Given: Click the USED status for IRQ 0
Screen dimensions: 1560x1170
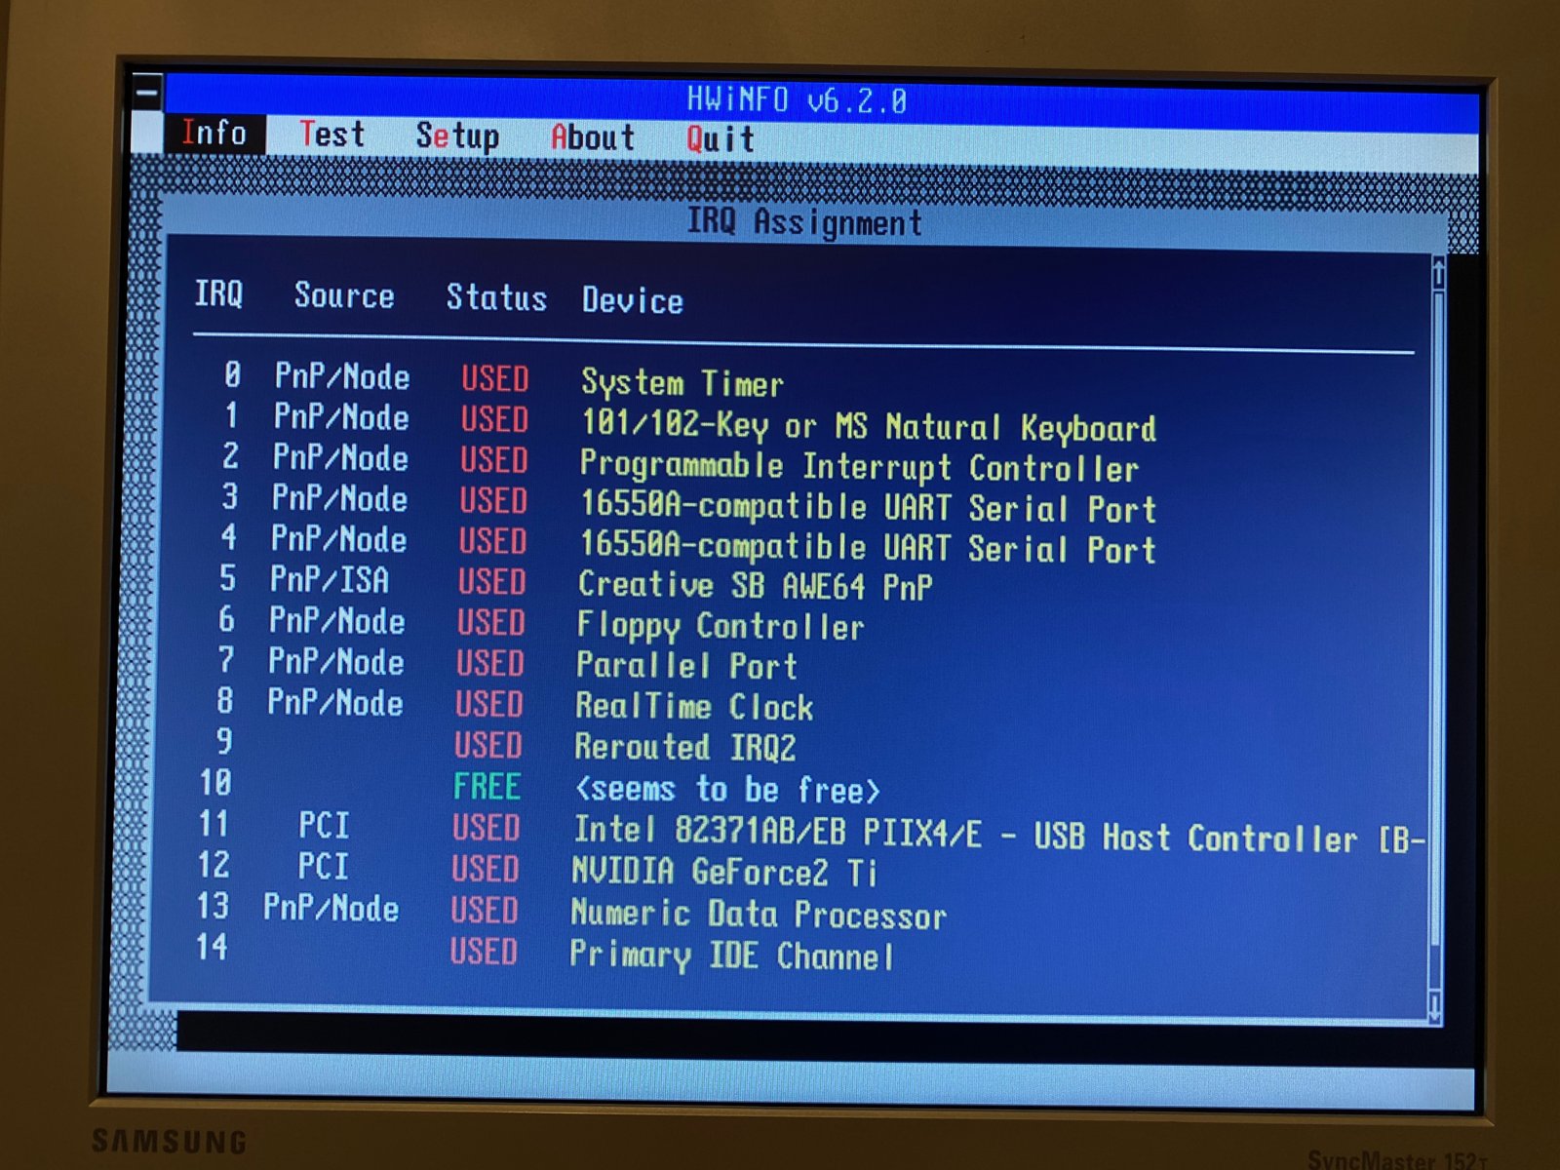Looking at the screenshot, I should tap(495, 378).
